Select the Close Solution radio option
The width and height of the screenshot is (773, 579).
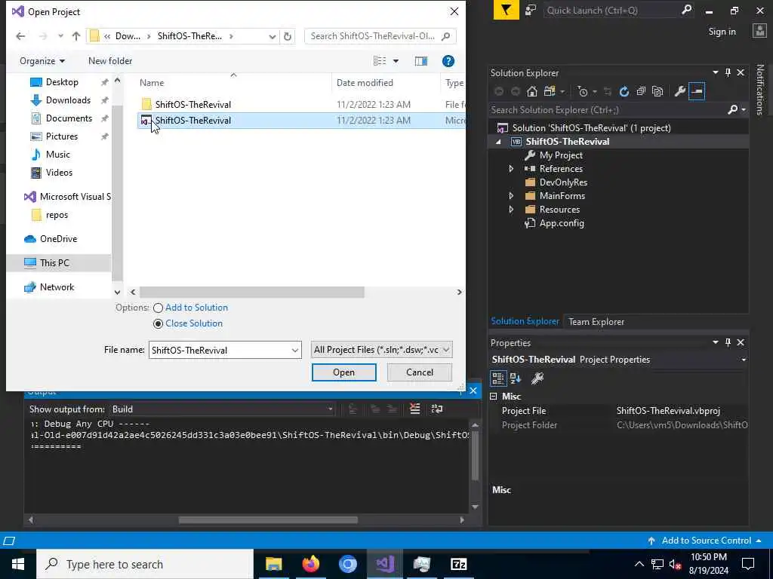click(158, 323)
